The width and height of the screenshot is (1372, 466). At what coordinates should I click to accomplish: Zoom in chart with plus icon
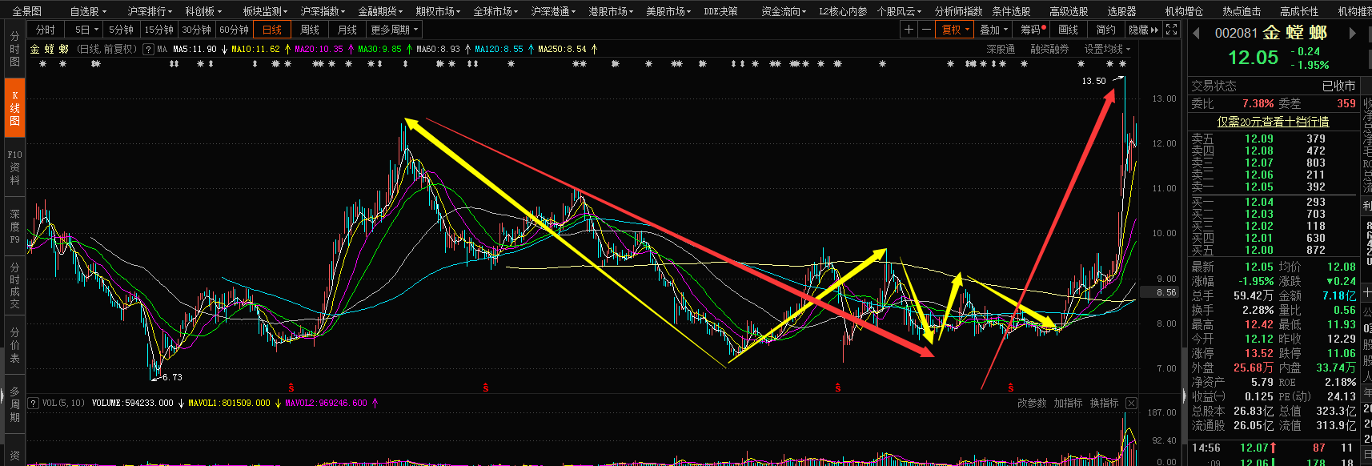(x=908, y=30)
